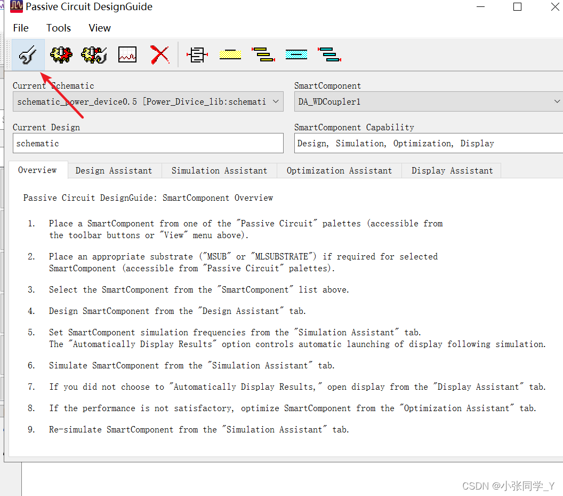Switch to the Design Assistant tab

click(x=114, y=170)
